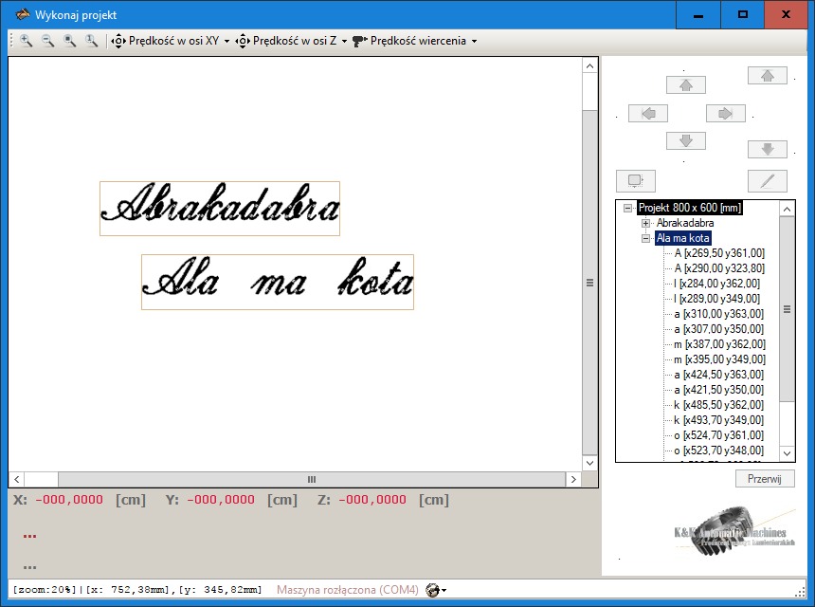Click the Maszyna rozłączona (COM4) status text
This screenshot has width=815, height=607.
coord(347,590)
